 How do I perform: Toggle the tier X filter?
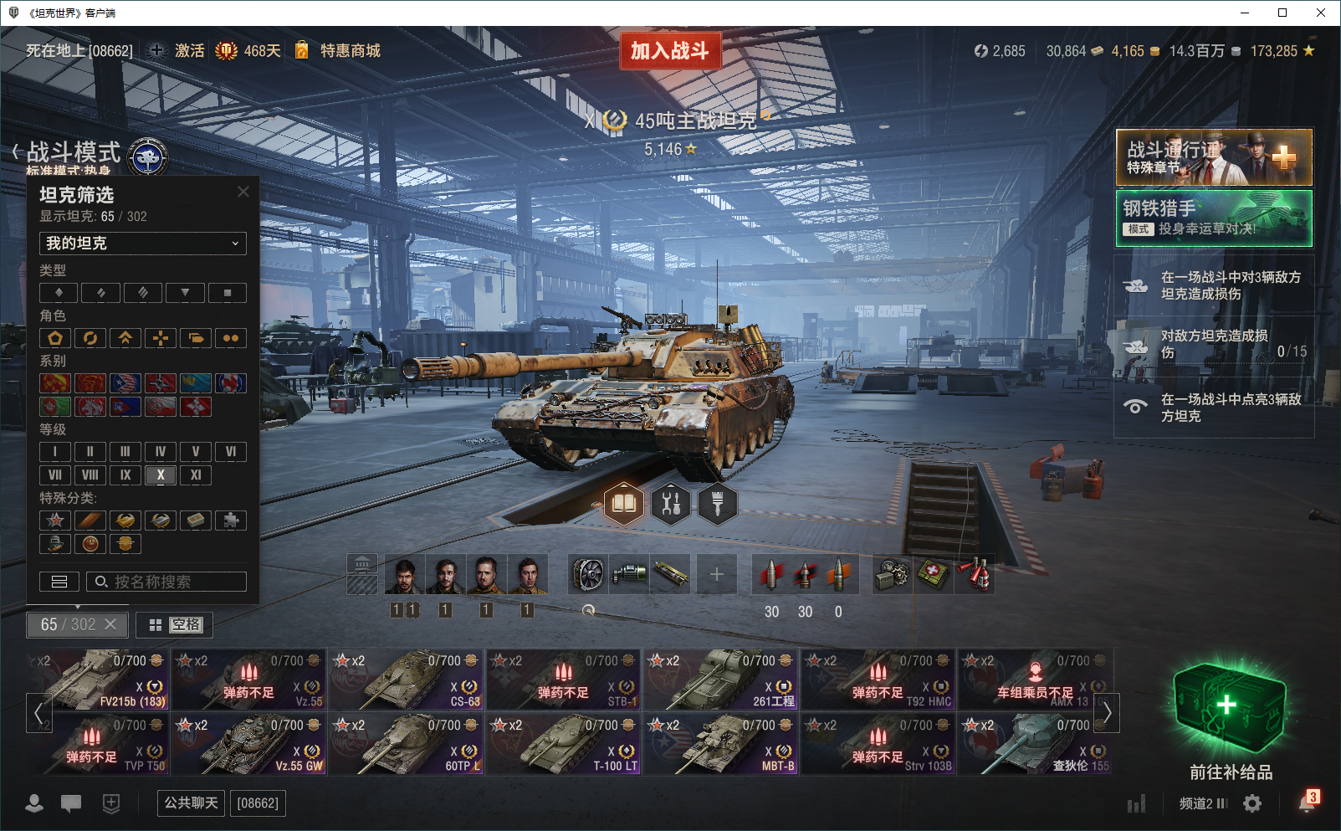(161, 475)
